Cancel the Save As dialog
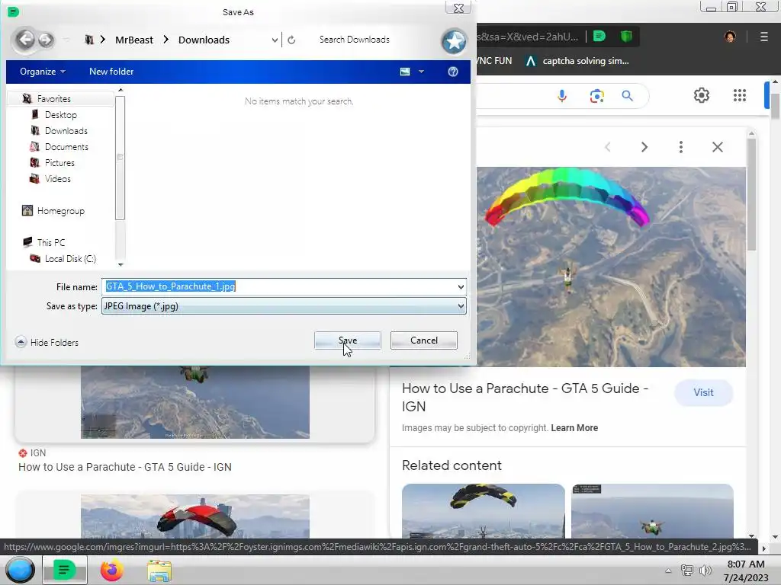781x585 pixels. (424, 340)
